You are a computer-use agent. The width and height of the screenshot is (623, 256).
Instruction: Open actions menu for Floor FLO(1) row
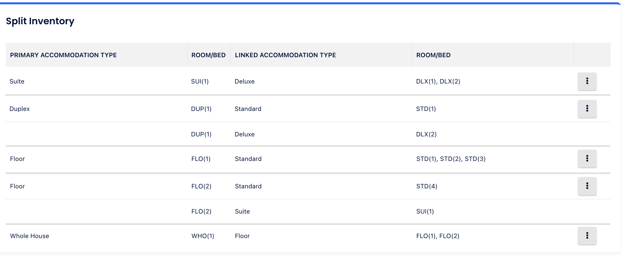587,159
